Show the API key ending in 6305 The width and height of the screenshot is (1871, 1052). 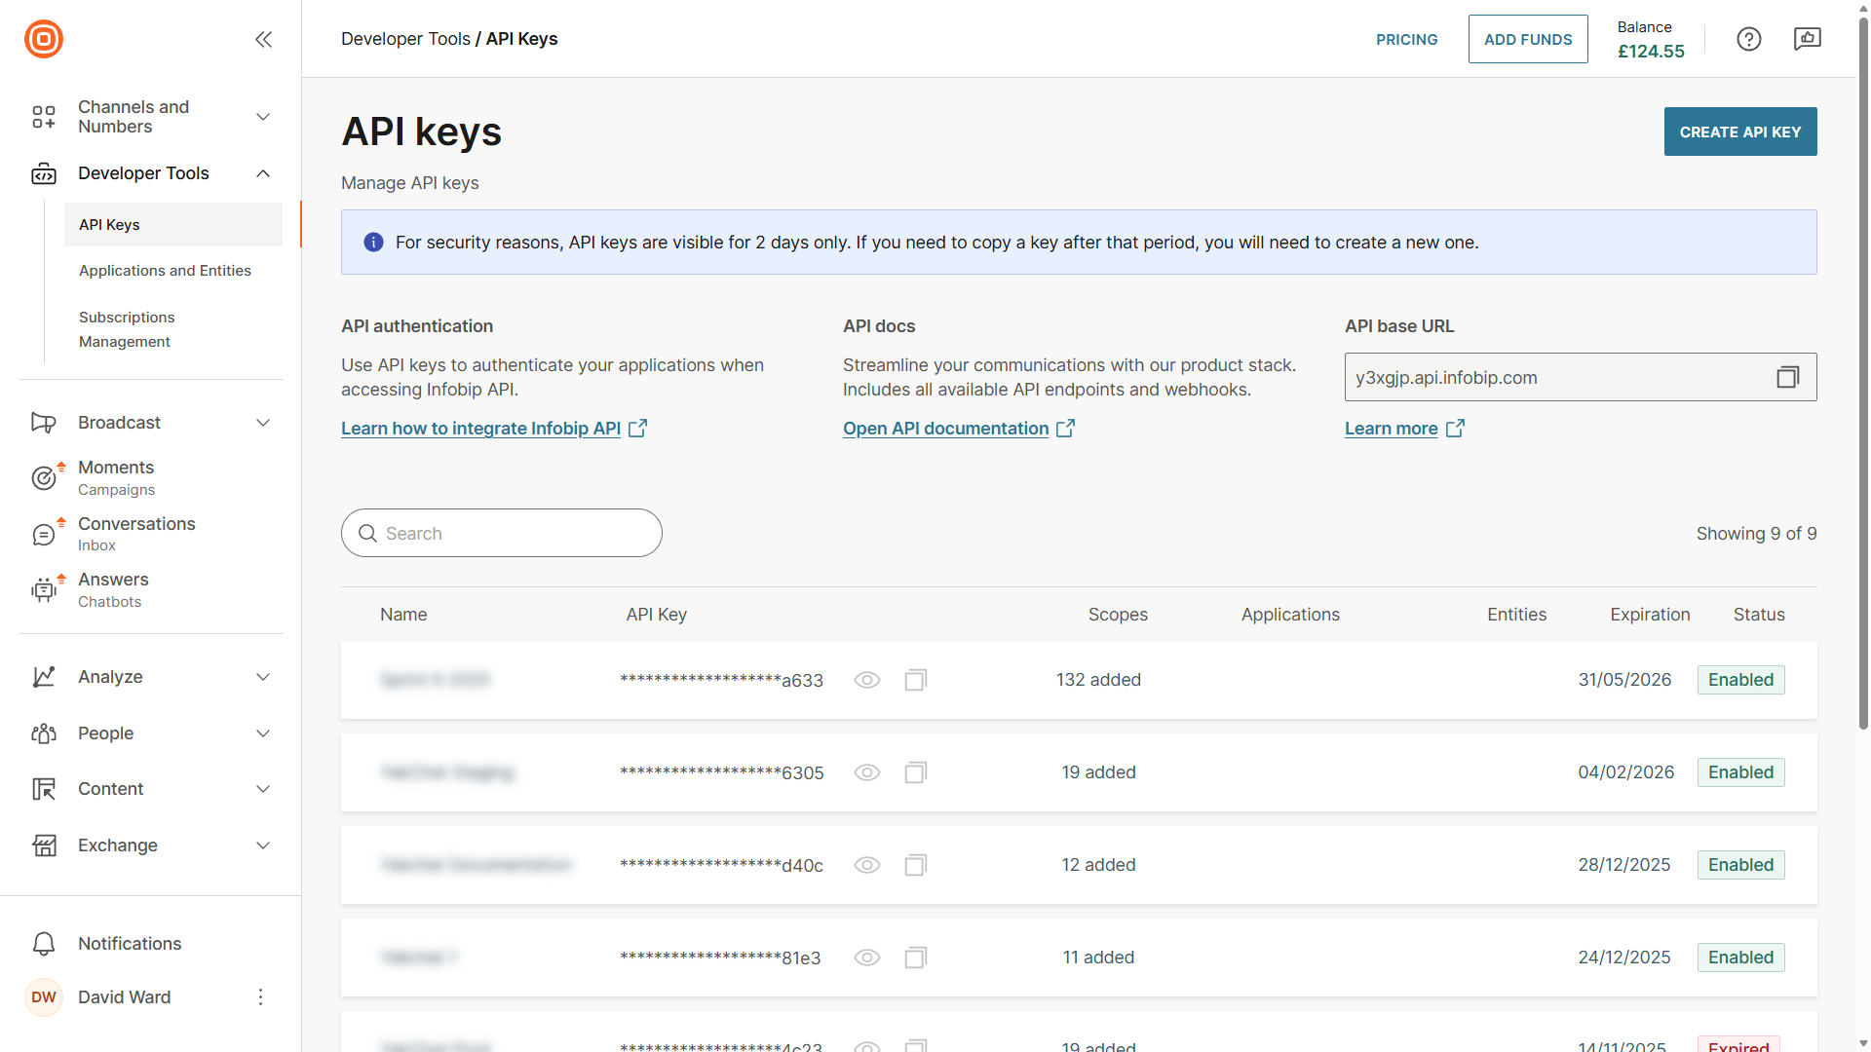pos(867,772)
